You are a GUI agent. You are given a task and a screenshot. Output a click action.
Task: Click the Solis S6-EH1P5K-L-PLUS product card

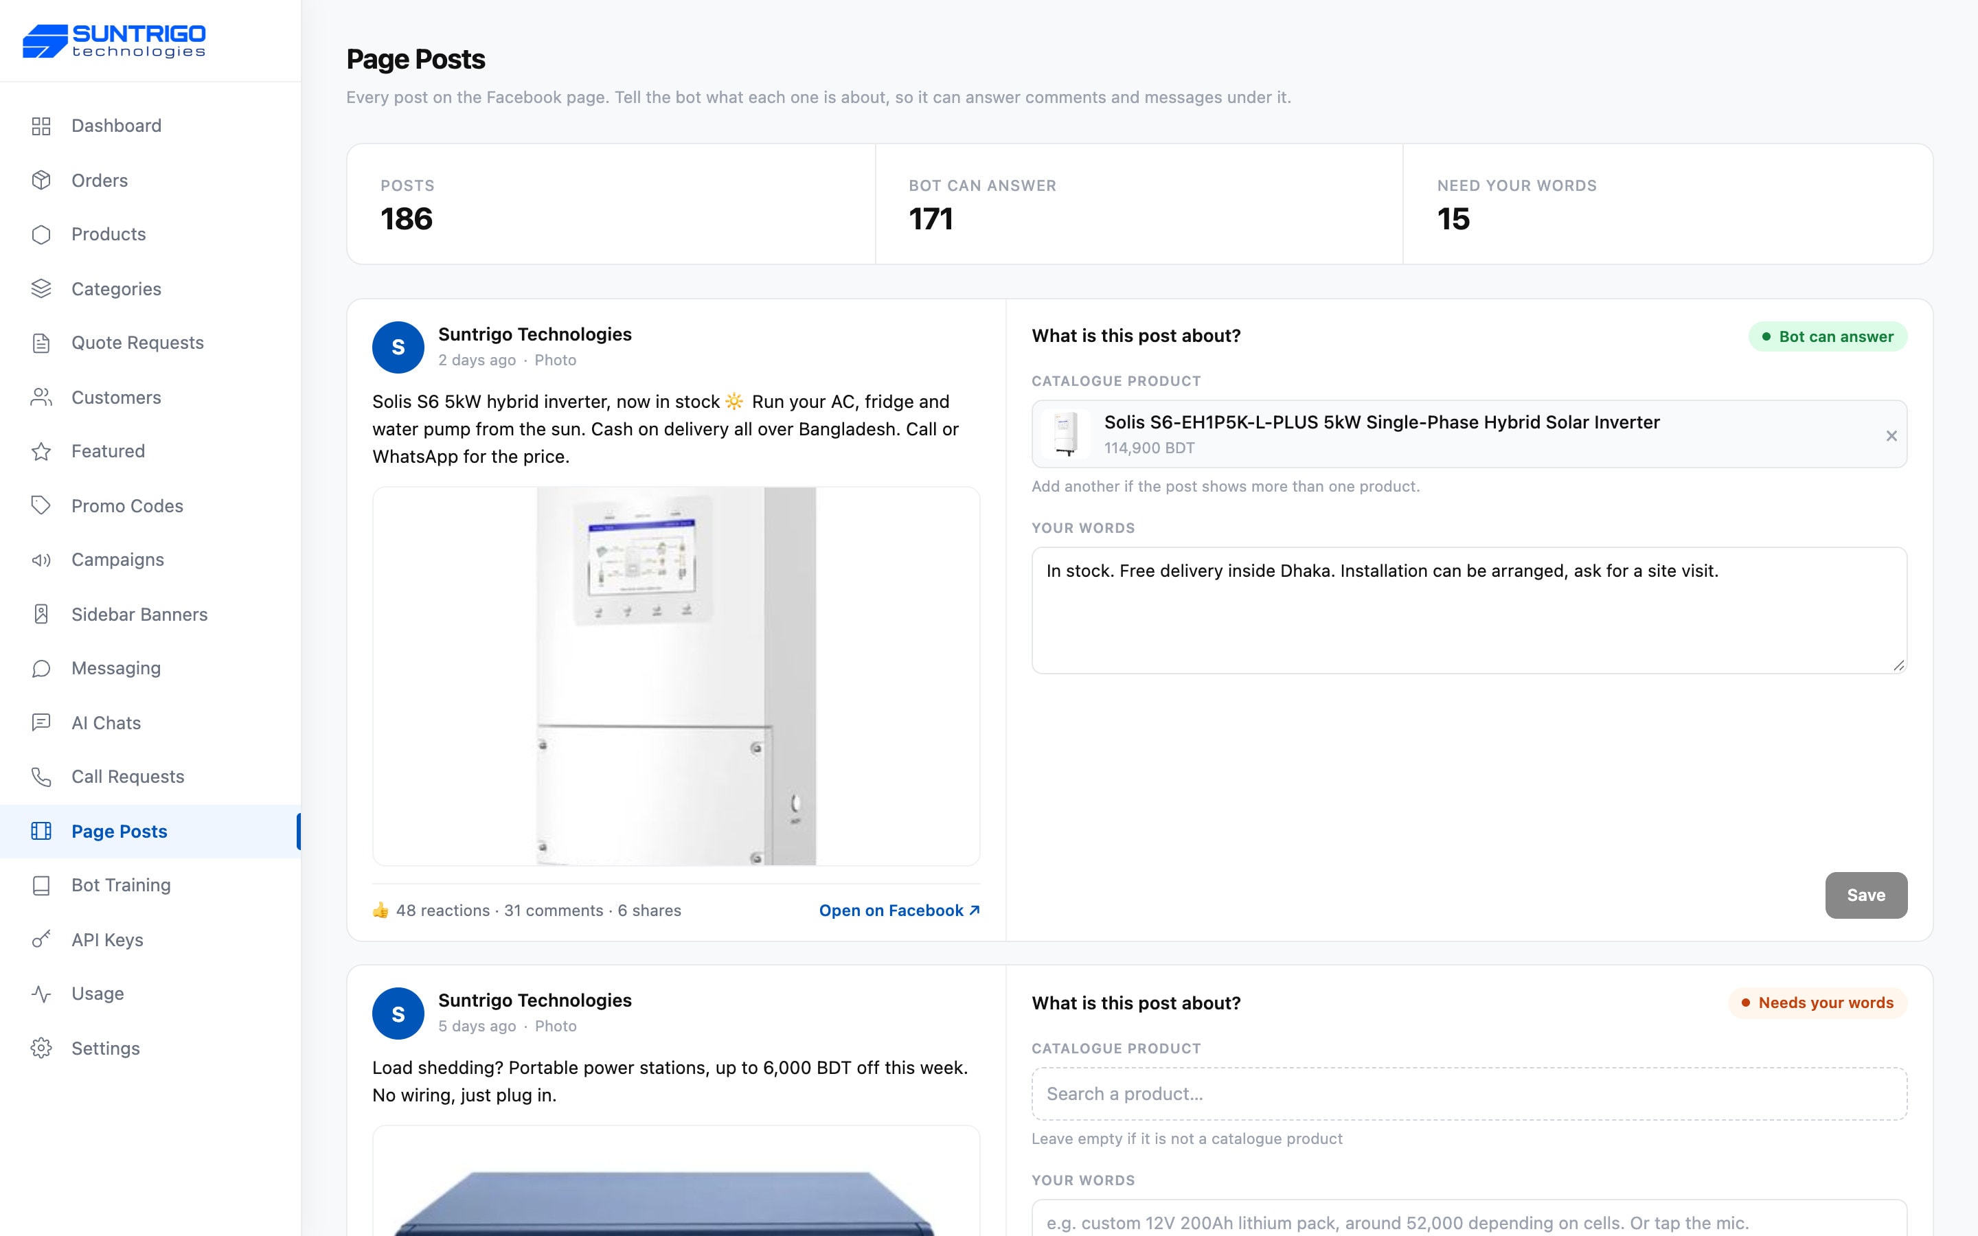(1469, 434)
